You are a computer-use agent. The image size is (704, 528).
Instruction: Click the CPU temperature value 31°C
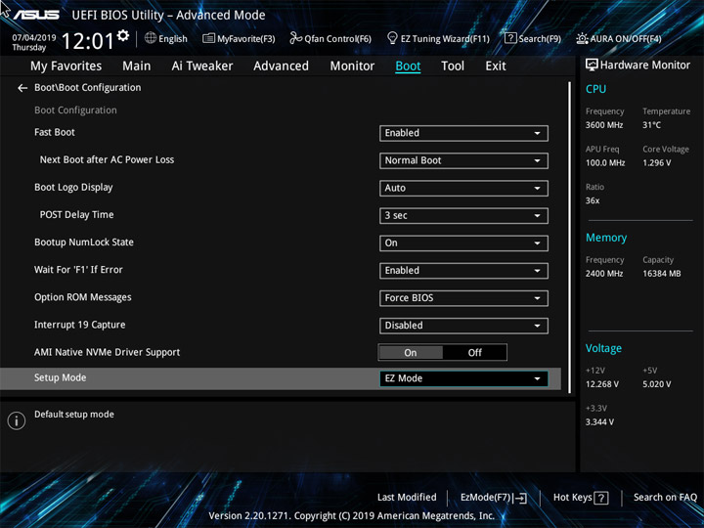pos(651,125)
